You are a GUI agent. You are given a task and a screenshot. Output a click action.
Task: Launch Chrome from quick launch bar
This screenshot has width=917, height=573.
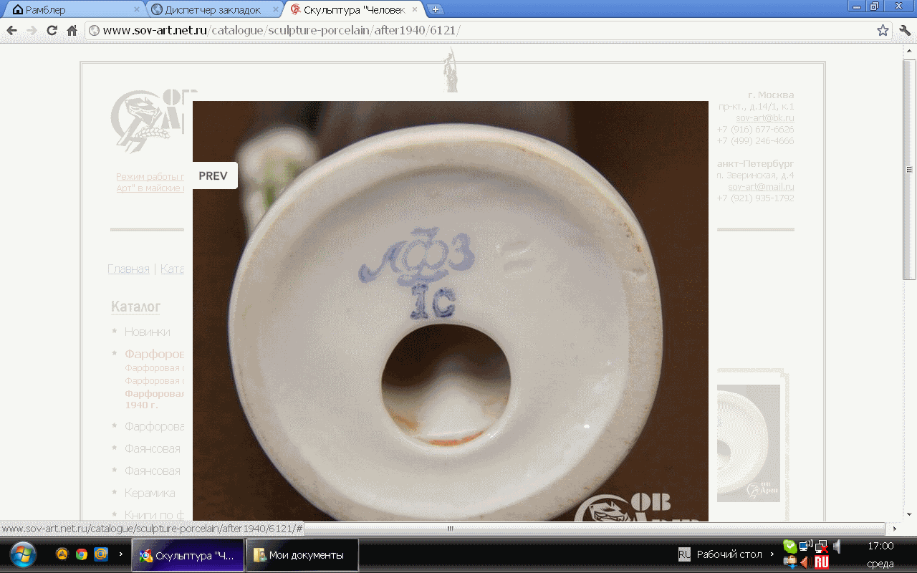click(82, 554)
